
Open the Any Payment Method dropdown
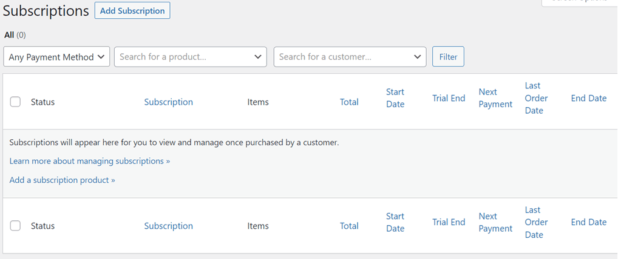point(56,57)
